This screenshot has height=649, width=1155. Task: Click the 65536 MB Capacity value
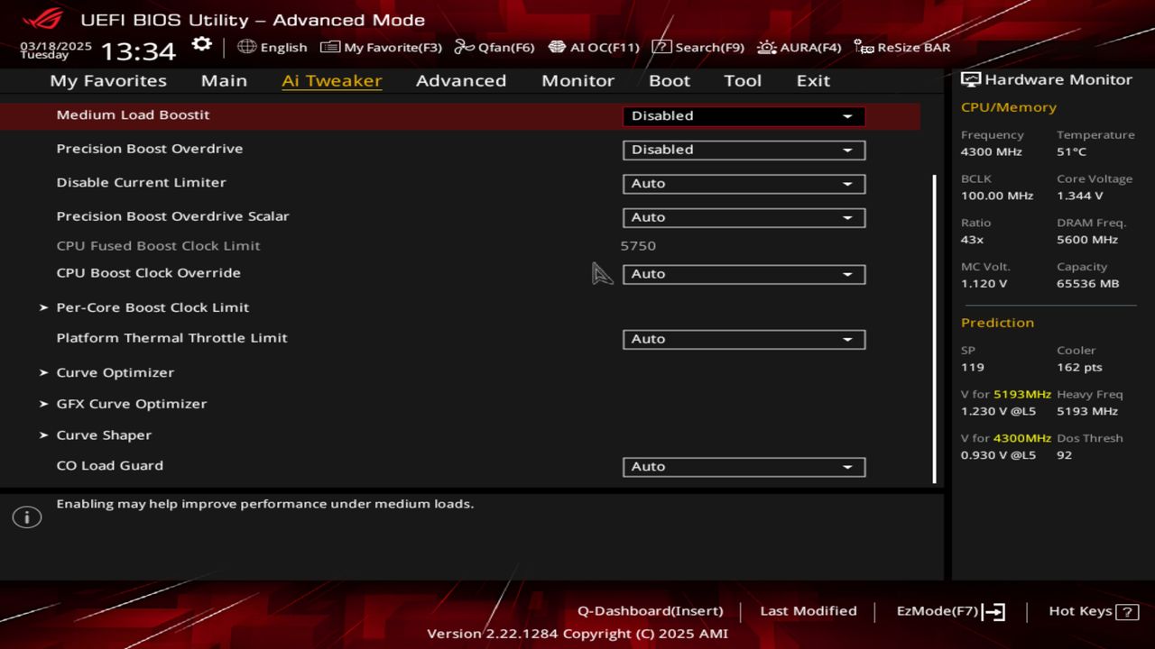[x=1087, y=283]
